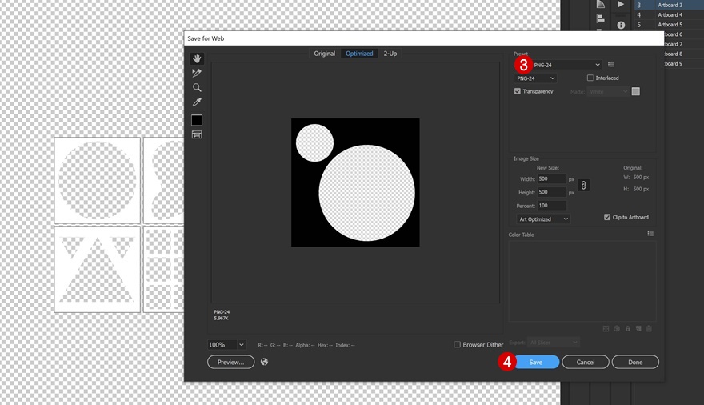Open the Color Table panel menu
Image resolution: width=704 pixels, height=405 pixels.
tap(650, 235)
